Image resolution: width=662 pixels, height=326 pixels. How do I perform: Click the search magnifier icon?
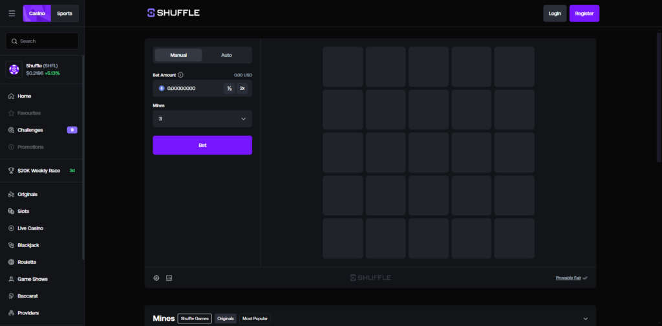pos(14,41)
